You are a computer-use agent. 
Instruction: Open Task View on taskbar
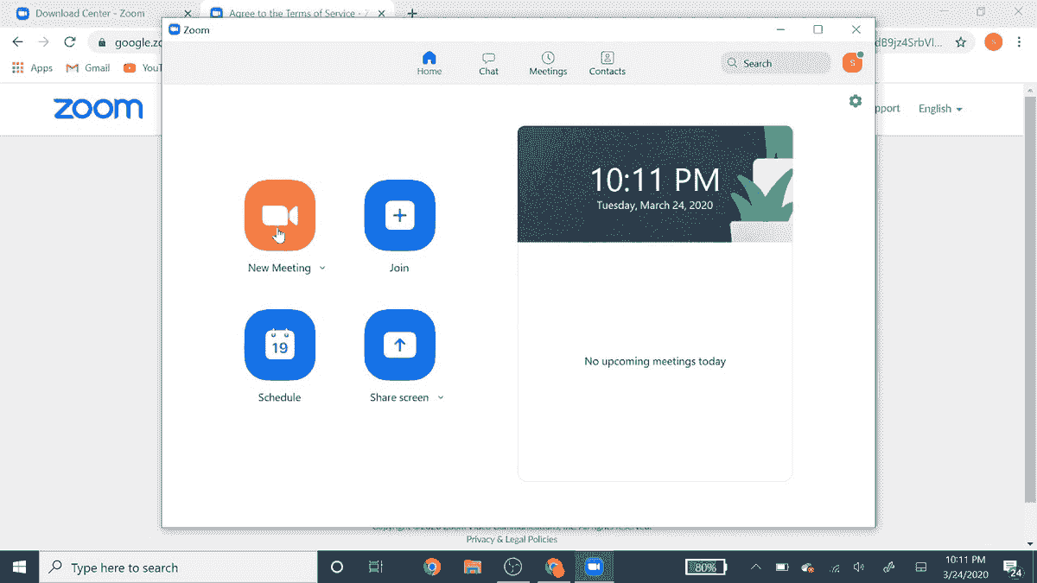pyautogui.click(x=376, y=567)
